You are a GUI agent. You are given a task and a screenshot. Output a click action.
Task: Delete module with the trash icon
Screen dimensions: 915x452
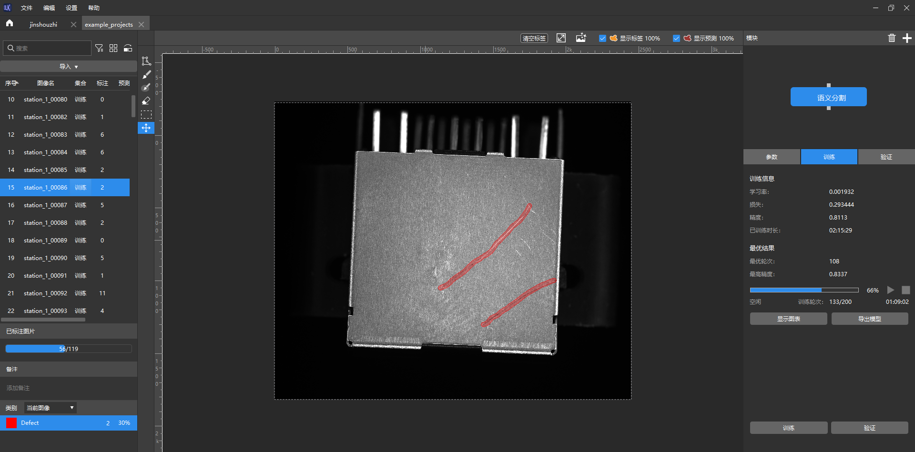[x=892, y=38]
